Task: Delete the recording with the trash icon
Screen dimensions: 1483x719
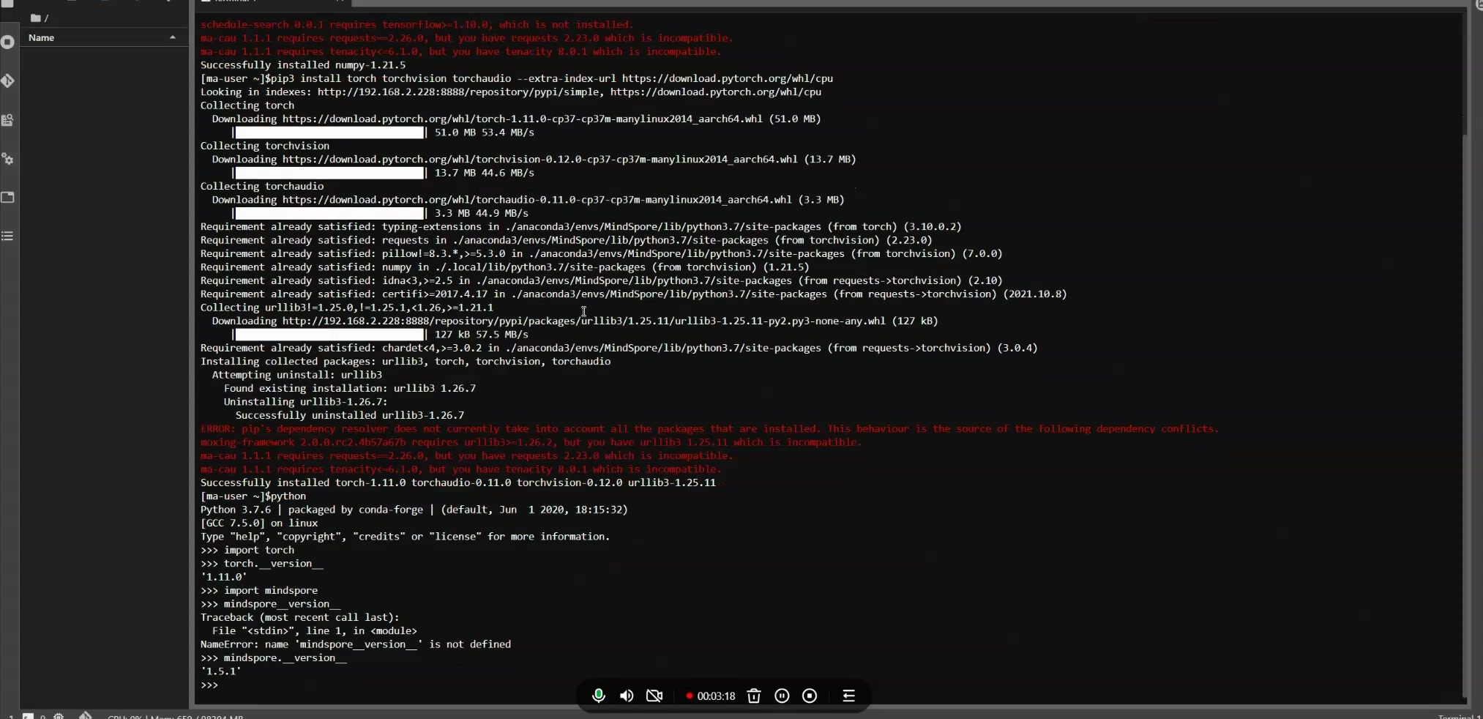Action: coord(754,696)
